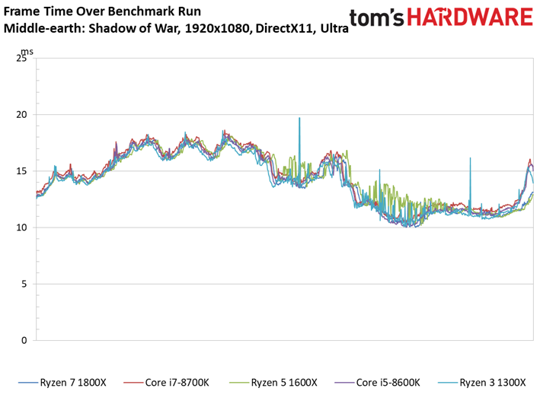Click the 0 y-axis label
The height and width of the screenshot is (404, 540).
click(24, 340)
